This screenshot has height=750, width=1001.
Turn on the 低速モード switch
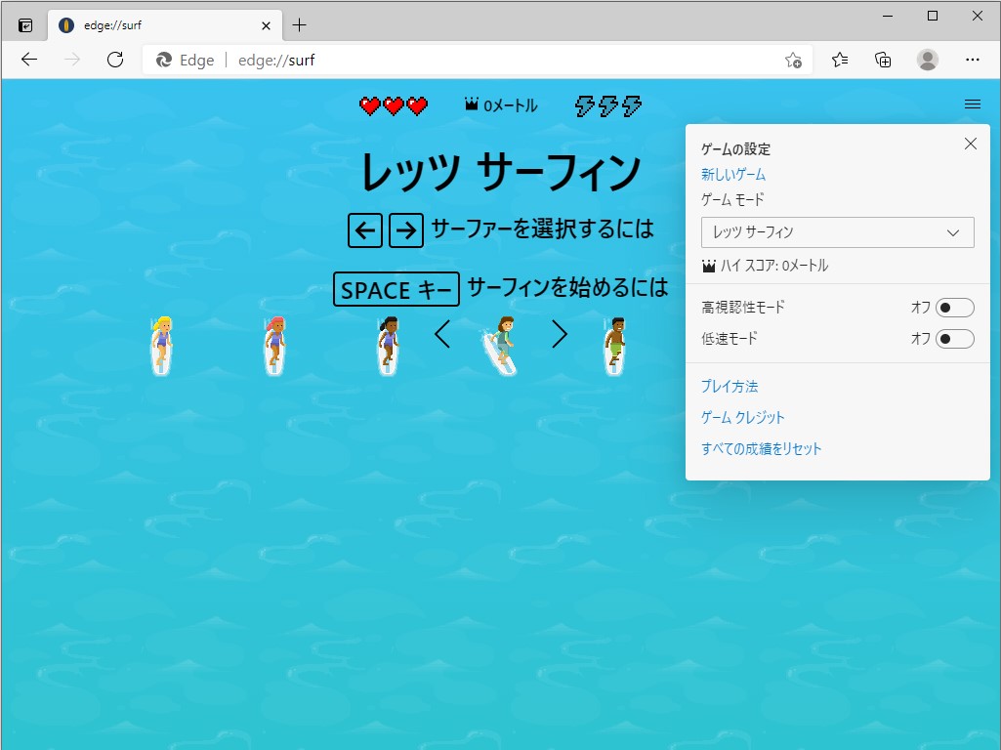[x=953, y=339]
